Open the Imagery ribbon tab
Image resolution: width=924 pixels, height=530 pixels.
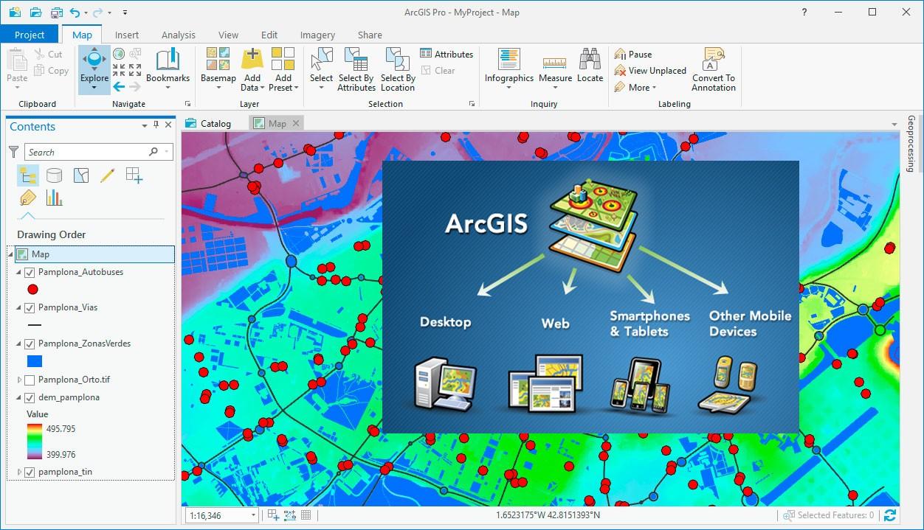[x=317, y=35]
